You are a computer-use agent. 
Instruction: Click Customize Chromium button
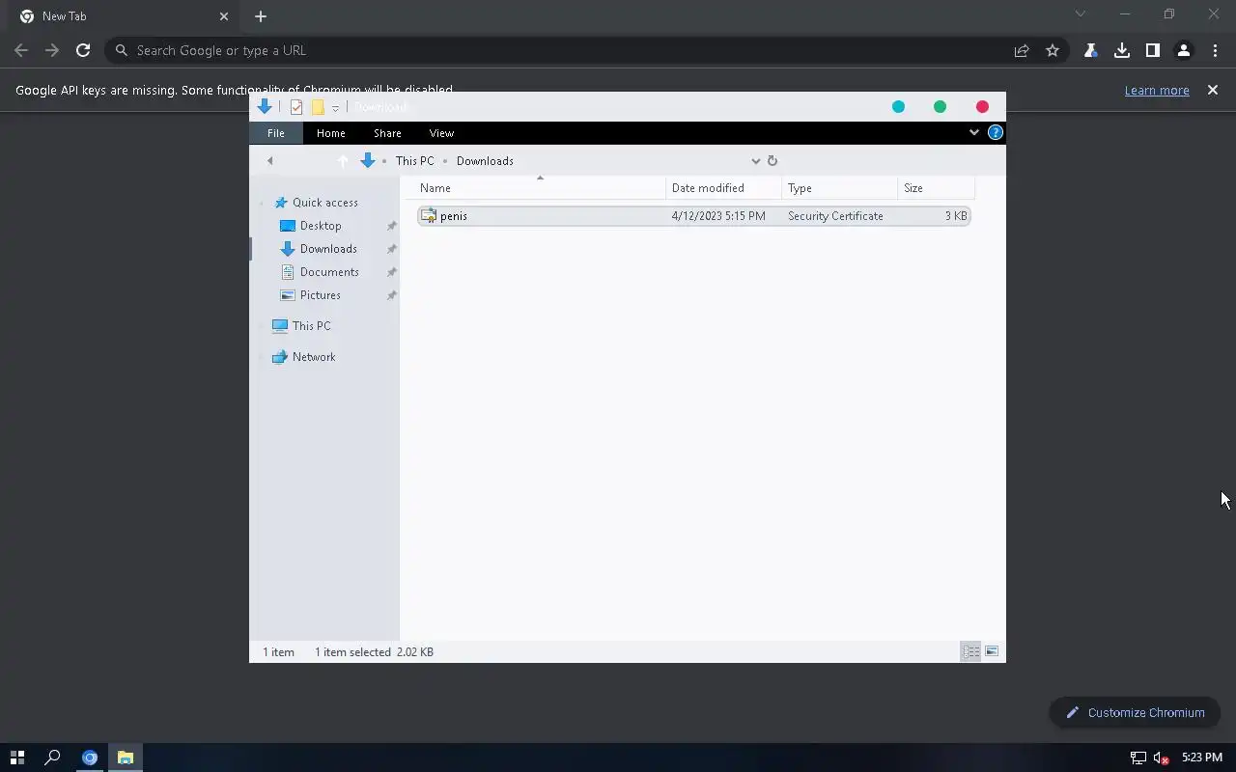(1135, 713)
